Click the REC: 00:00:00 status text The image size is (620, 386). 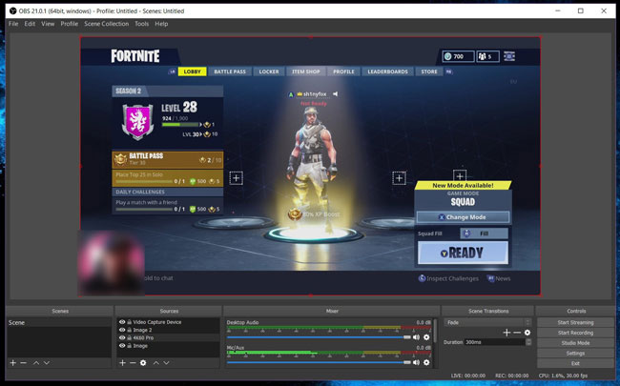[511, 376]
